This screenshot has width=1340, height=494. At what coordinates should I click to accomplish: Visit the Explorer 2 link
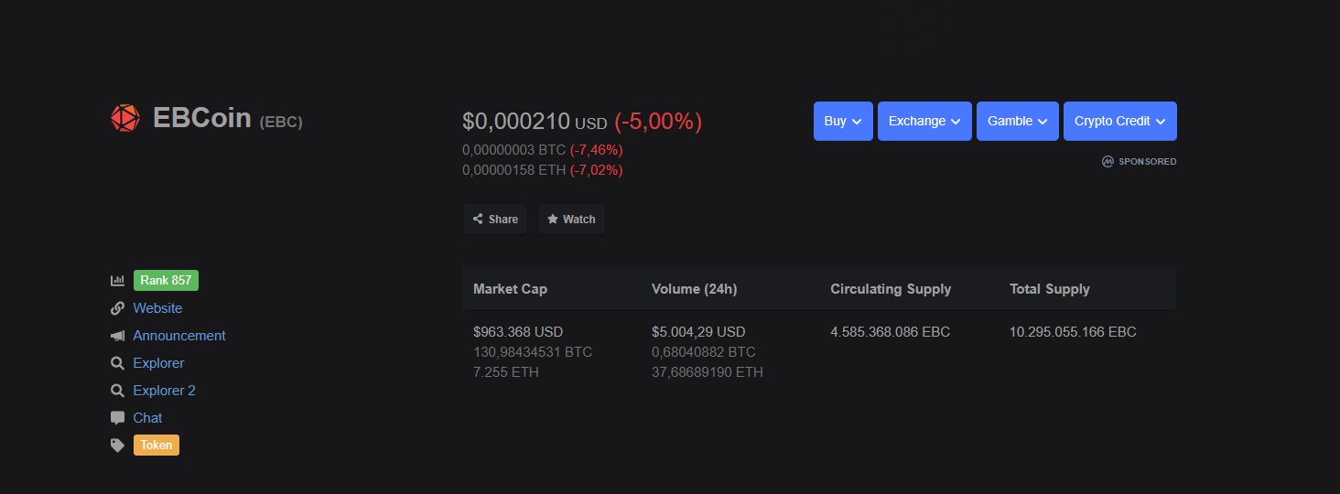coord(165,391)
